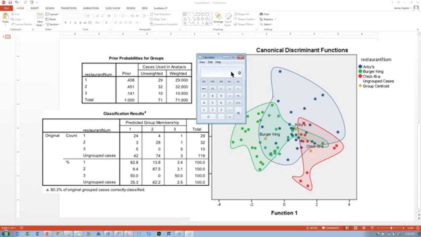Click the Paste icon in Clipboard group
The height and width of the screenshot is (237, 421).
5,16
